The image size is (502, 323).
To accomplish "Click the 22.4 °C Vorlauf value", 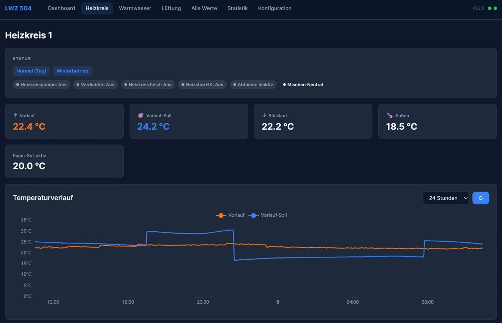I will tap(29, 126).
